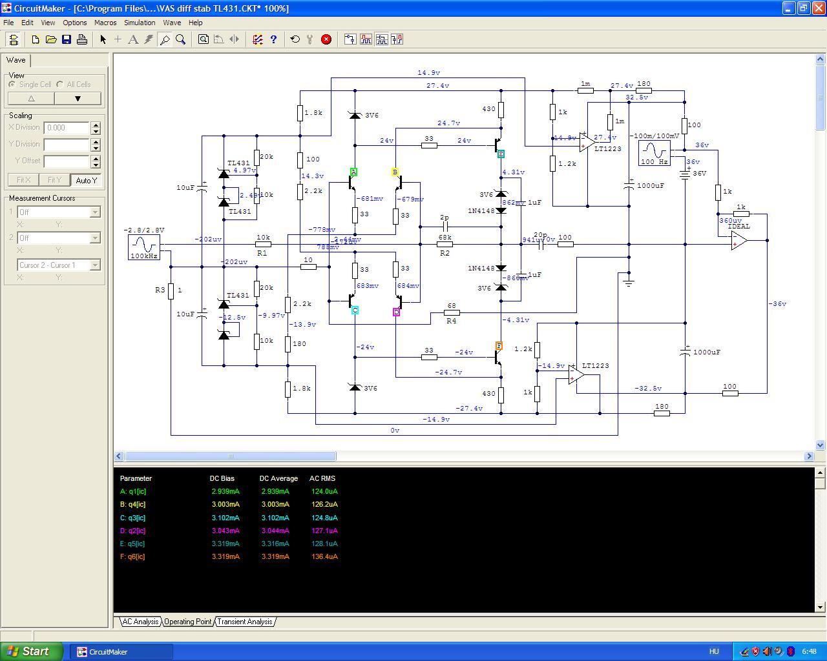Click the Print icon in toolbar
Screen dimensions: 827x661
[x=82, y=39]
